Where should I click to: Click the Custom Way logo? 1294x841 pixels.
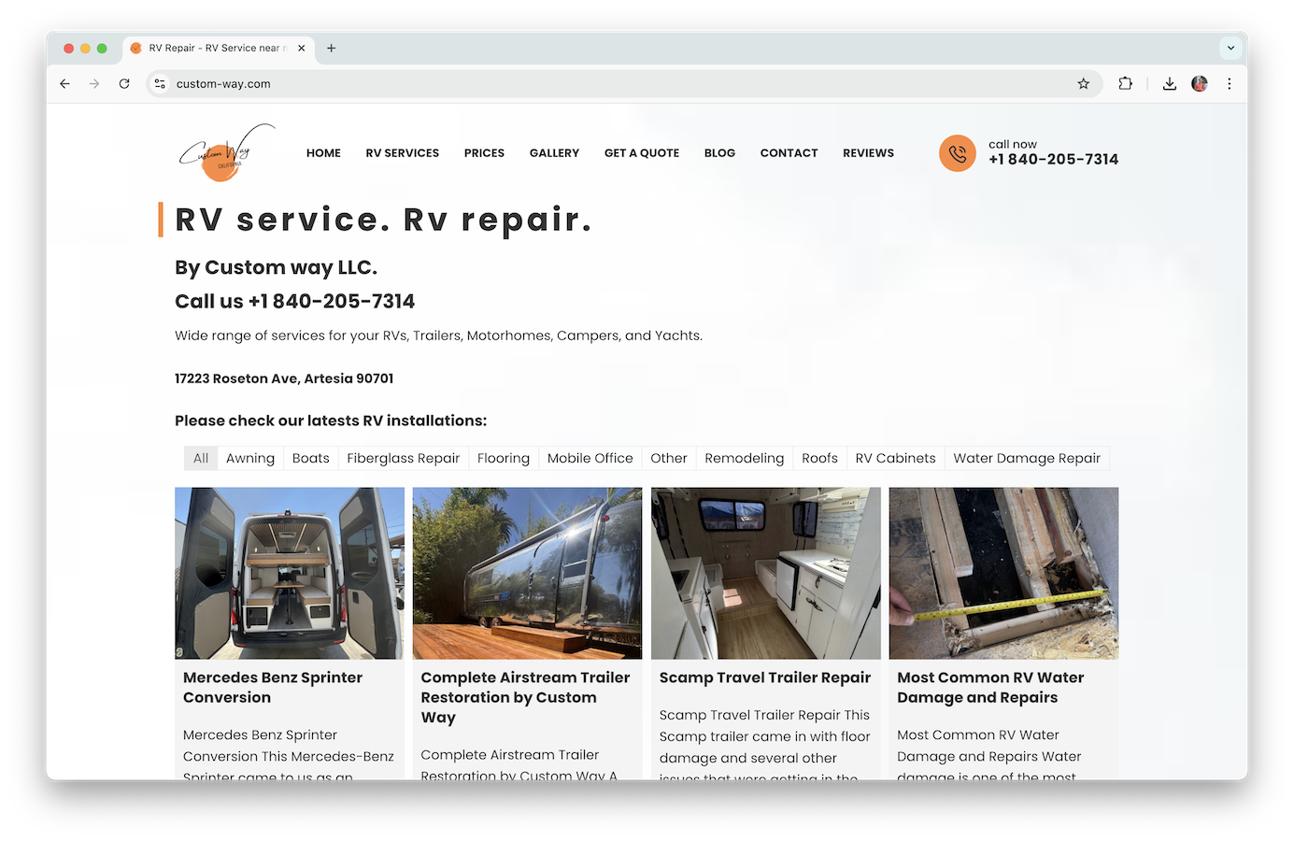pyautogui.click(x=227, y=152)
